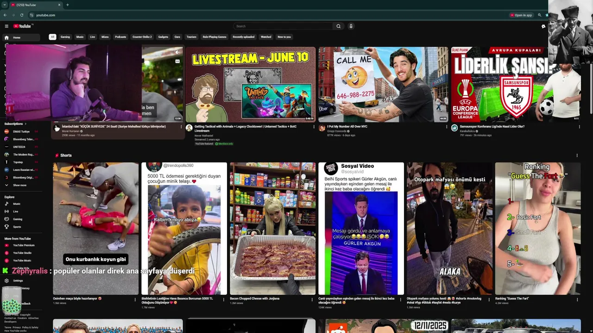Open Call Me NYC video thumbnail

pos(383,84)
